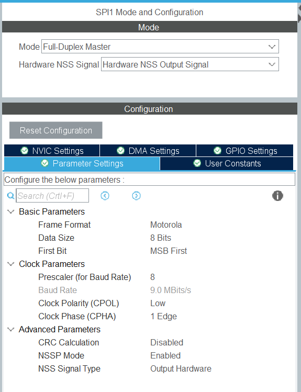Open the User Constants tab
The height and width of the screenshot is (392, 301).
point(227,163)
